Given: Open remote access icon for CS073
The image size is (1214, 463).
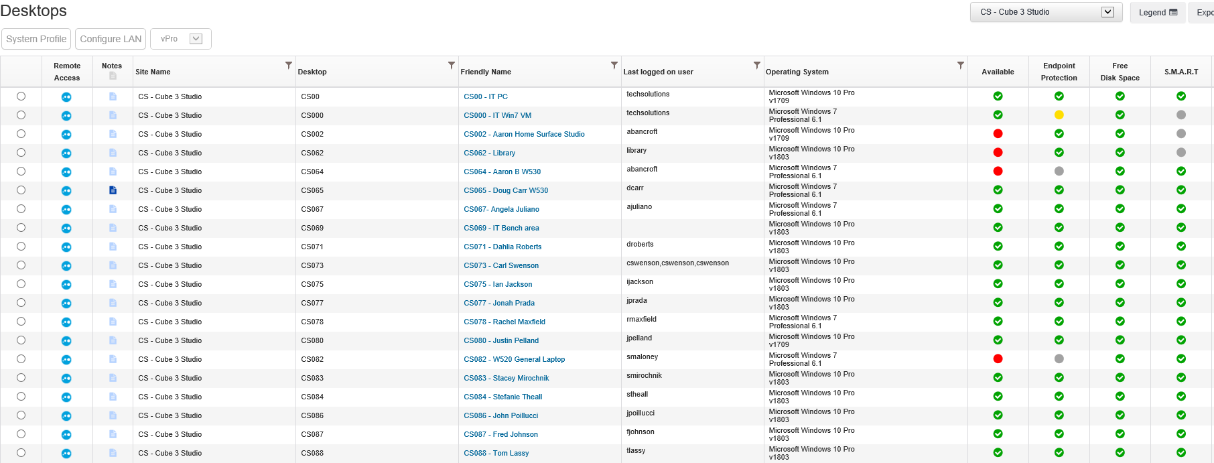Looking at the screenshot, I should [66, 266].
